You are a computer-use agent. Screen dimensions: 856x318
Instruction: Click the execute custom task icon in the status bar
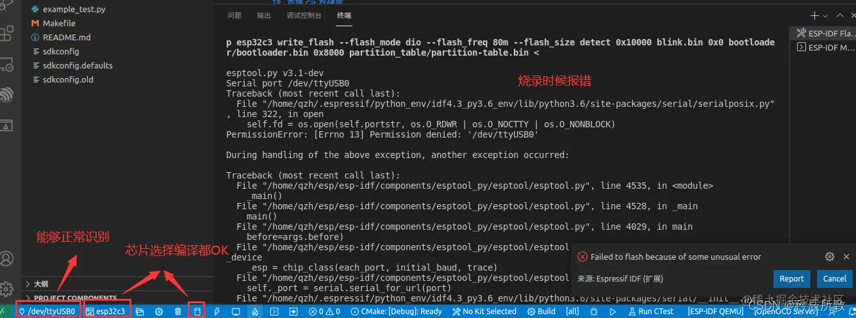293,312
